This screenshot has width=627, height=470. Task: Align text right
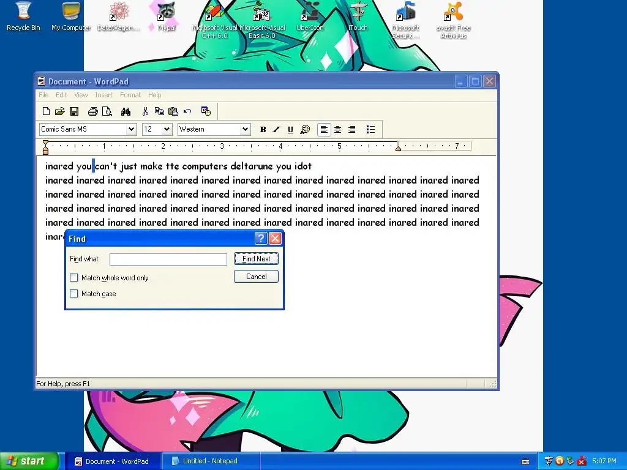tap(352, 130)
